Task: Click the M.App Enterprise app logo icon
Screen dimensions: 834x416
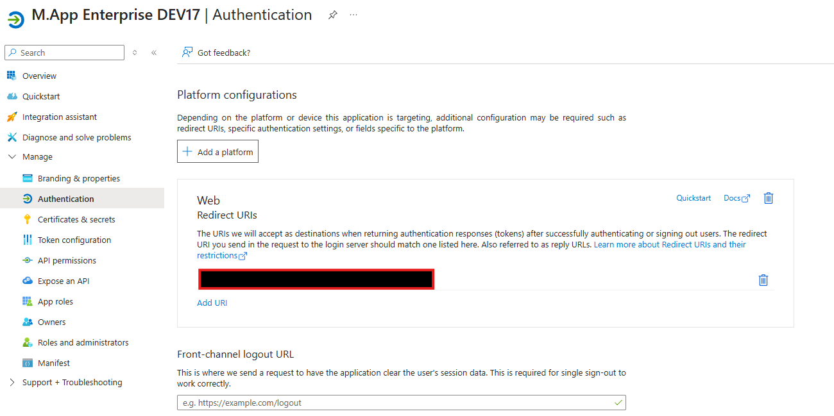Action: 15,20
